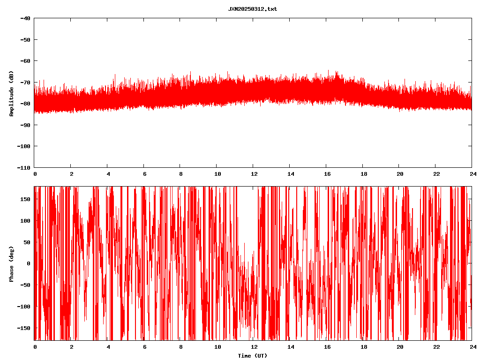Click hour 22 tick under Amplitude plot
Screen dimensions: 480x360
436,174
